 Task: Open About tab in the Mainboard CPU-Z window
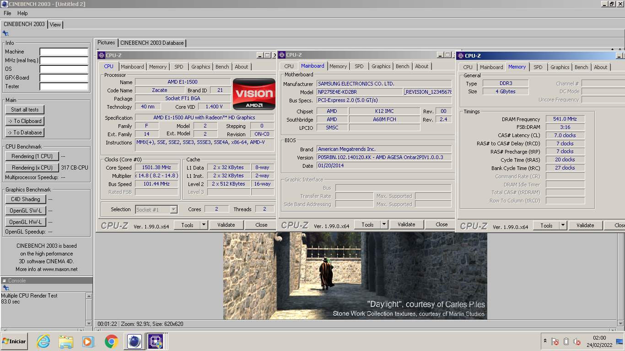coord(422,66)
